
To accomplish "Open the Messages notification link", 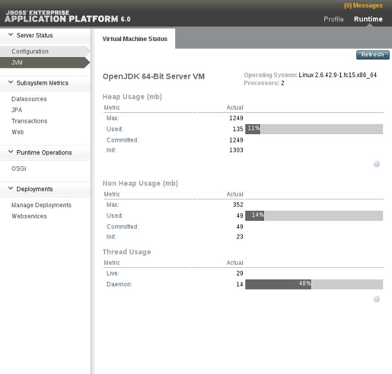I will pyautogui.click(x=363, y=6).
